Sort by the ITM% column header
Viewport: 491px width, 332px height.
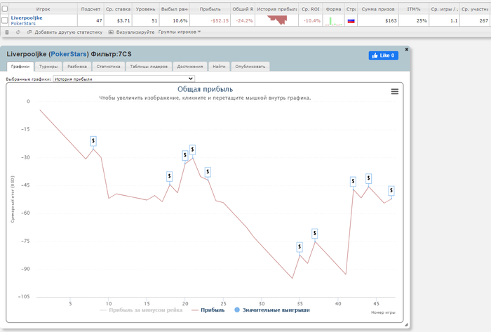pyautogui.click(x=414, y=9)
